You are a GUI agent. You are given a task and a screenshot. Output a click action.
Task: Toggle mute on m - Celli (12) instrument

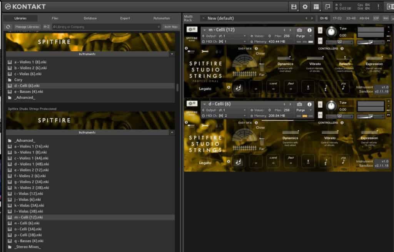[320, 40]
